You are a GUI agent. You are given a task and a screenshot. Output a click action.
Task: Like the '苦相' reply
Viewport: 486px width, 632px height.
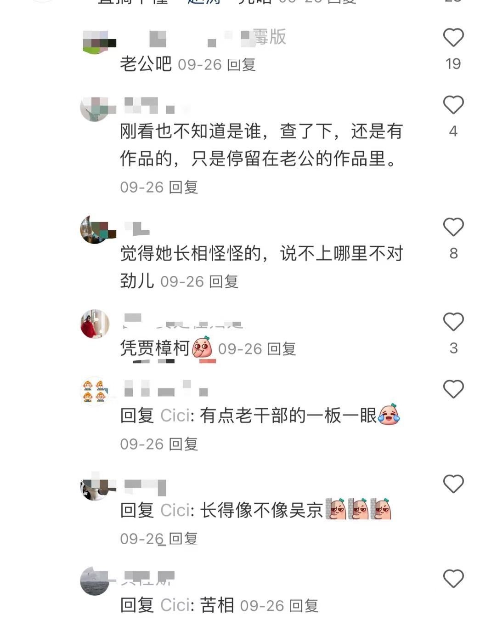click(453, 579)
